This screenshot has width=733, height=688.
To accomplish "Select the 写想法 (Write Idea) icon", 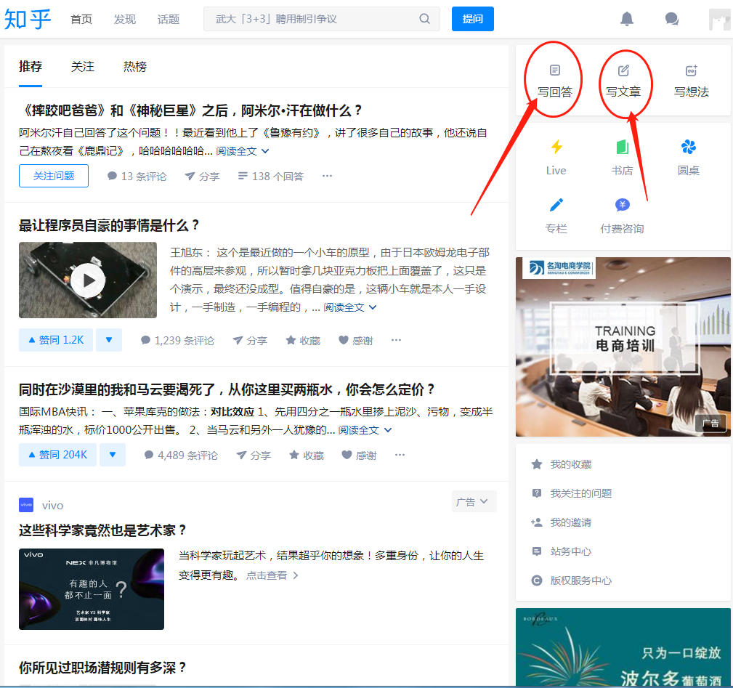I will 691,80.
